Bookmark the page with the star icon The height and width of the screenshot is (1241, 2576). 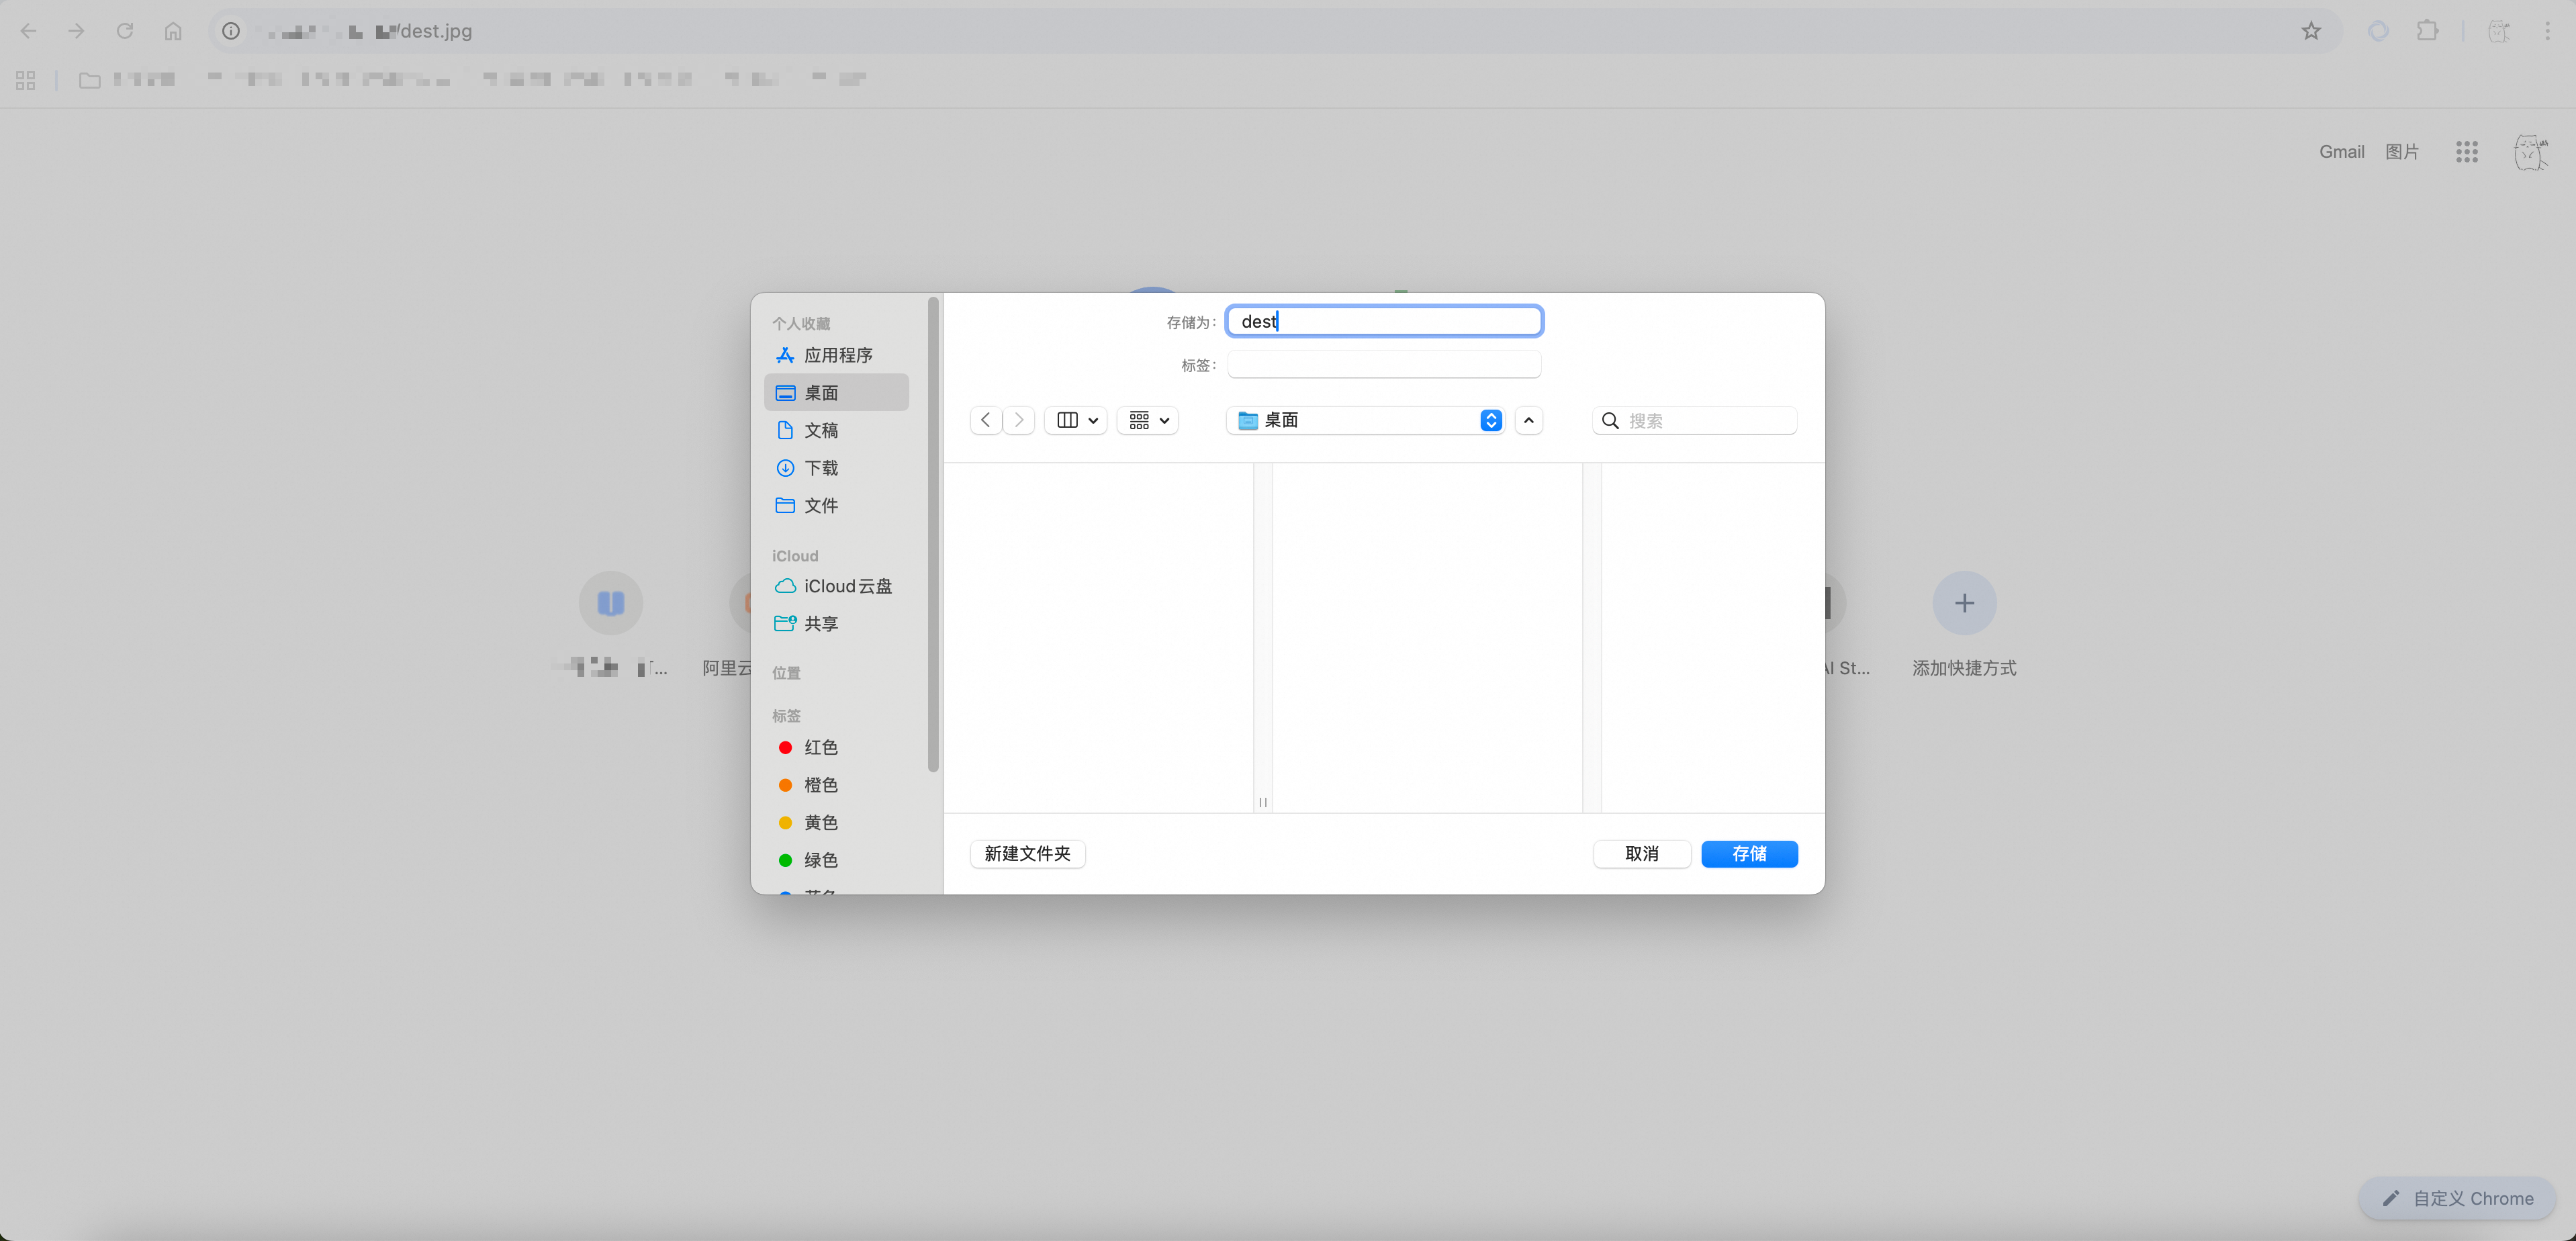(2310, 31)
